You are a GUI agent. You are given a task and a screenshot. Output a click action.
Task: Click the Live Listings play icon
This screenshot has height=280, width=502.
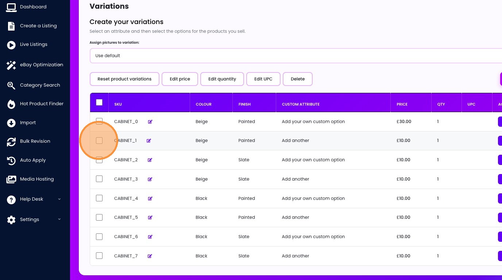(11, 45)
